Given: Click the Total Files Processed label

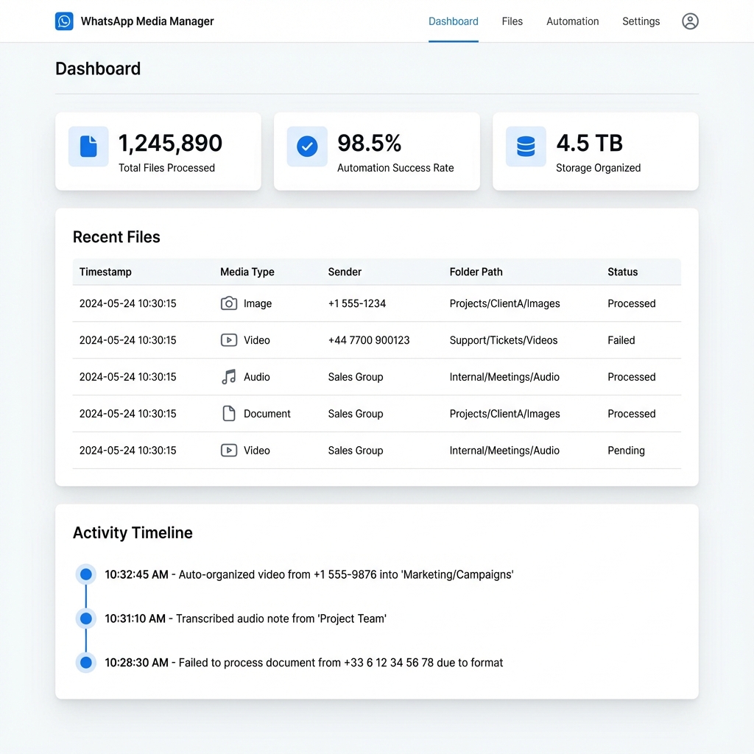Looking at the screenshot, I should [x=167, y=168].
